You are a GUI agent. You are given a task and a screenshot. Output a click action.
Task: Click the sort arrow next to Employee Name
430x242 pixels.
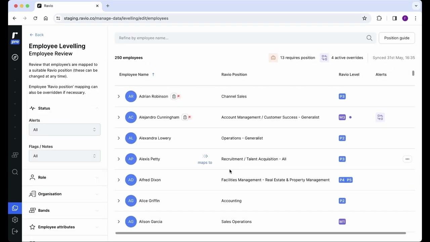click(x=153, y=75)
